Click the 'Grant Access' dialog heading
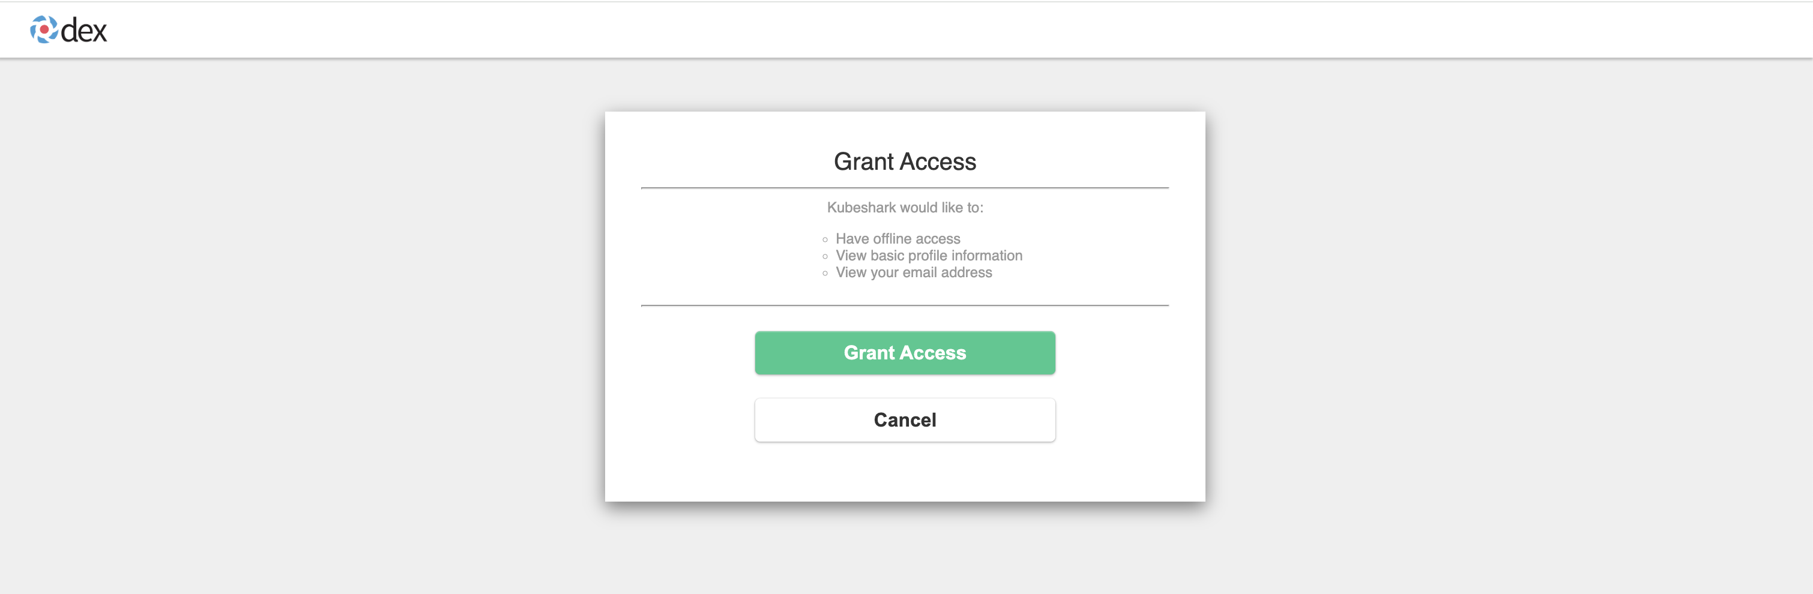This screenshot has width=1813, height=594. pyautogui.click(x=905, y=161)
